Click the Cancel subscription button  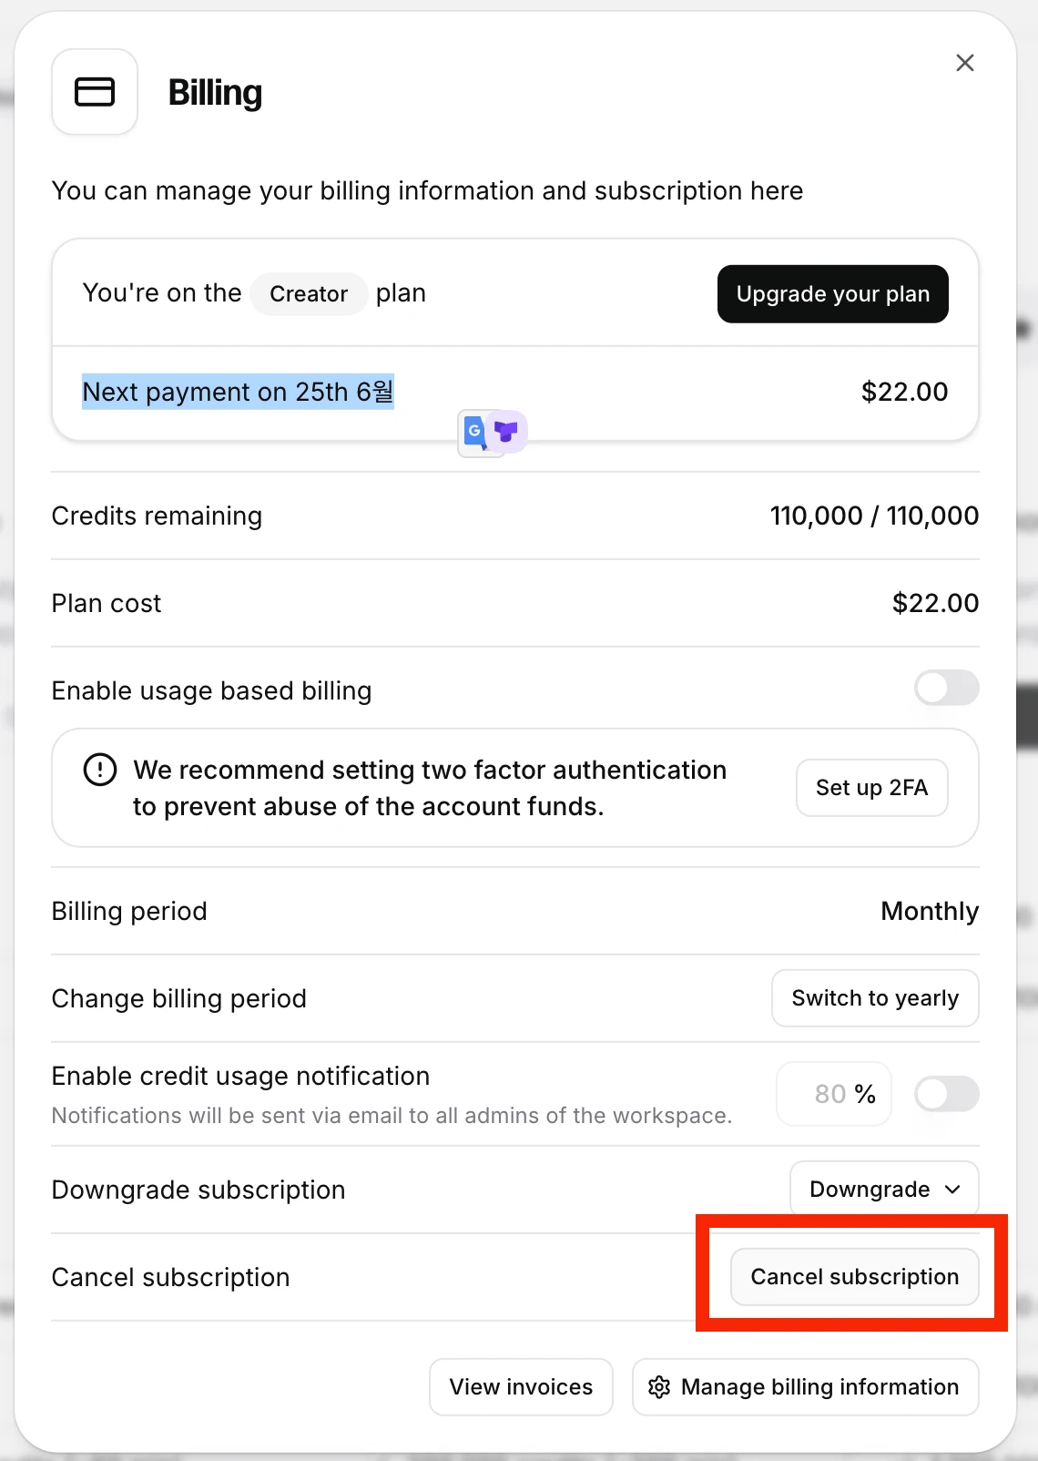click(x=855, y=1277)
